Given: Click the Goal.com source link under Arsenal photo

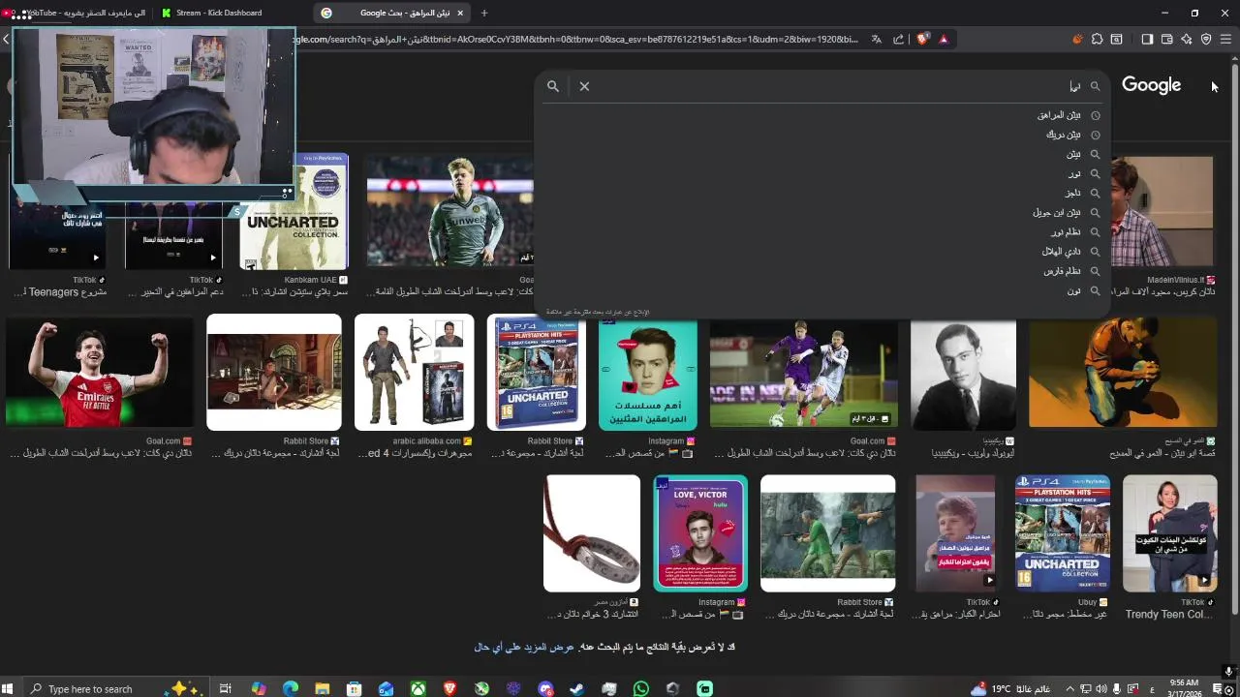Looking at the screenshot, I should [x=164, y=440].
